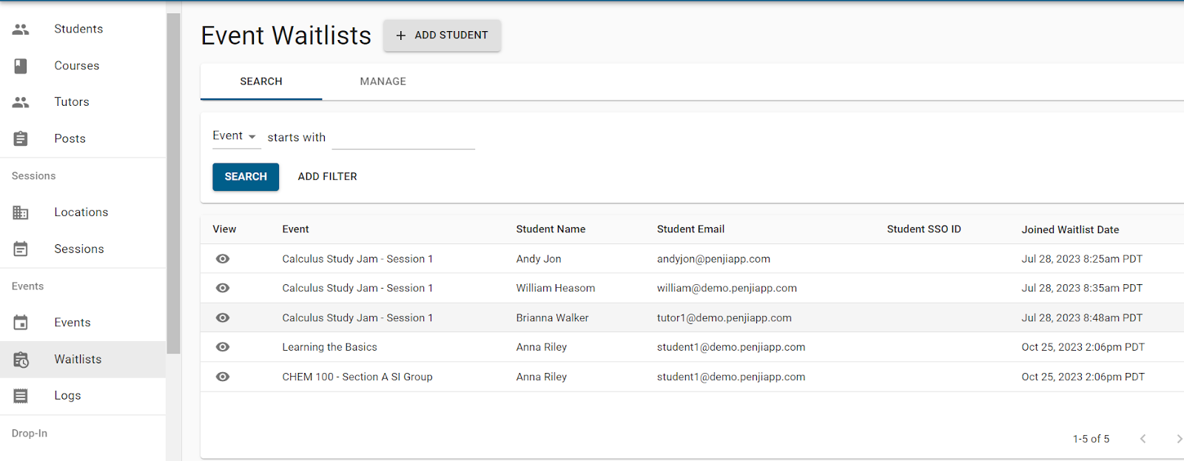View Andy Jon's waitlist entry eye icon
Screen dimensions: 1184x461
223,259
